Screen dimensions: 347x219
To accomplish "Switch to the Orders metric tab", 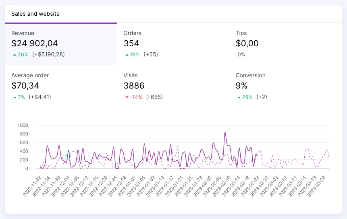I will point(173,43).
